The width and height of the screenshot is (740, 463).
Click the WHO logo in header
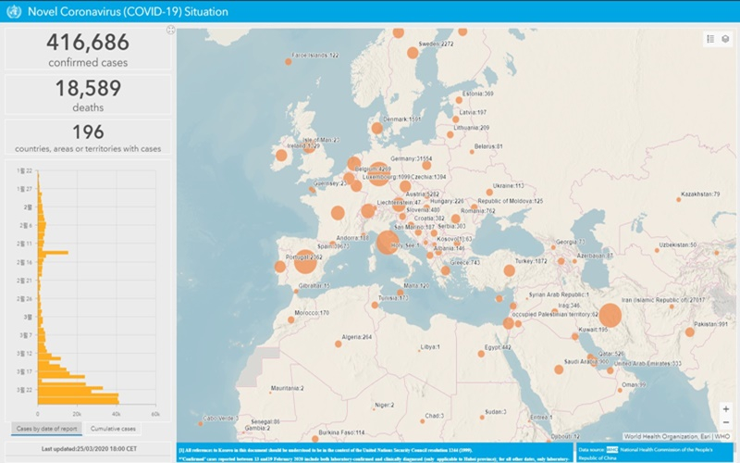[12, 10]
